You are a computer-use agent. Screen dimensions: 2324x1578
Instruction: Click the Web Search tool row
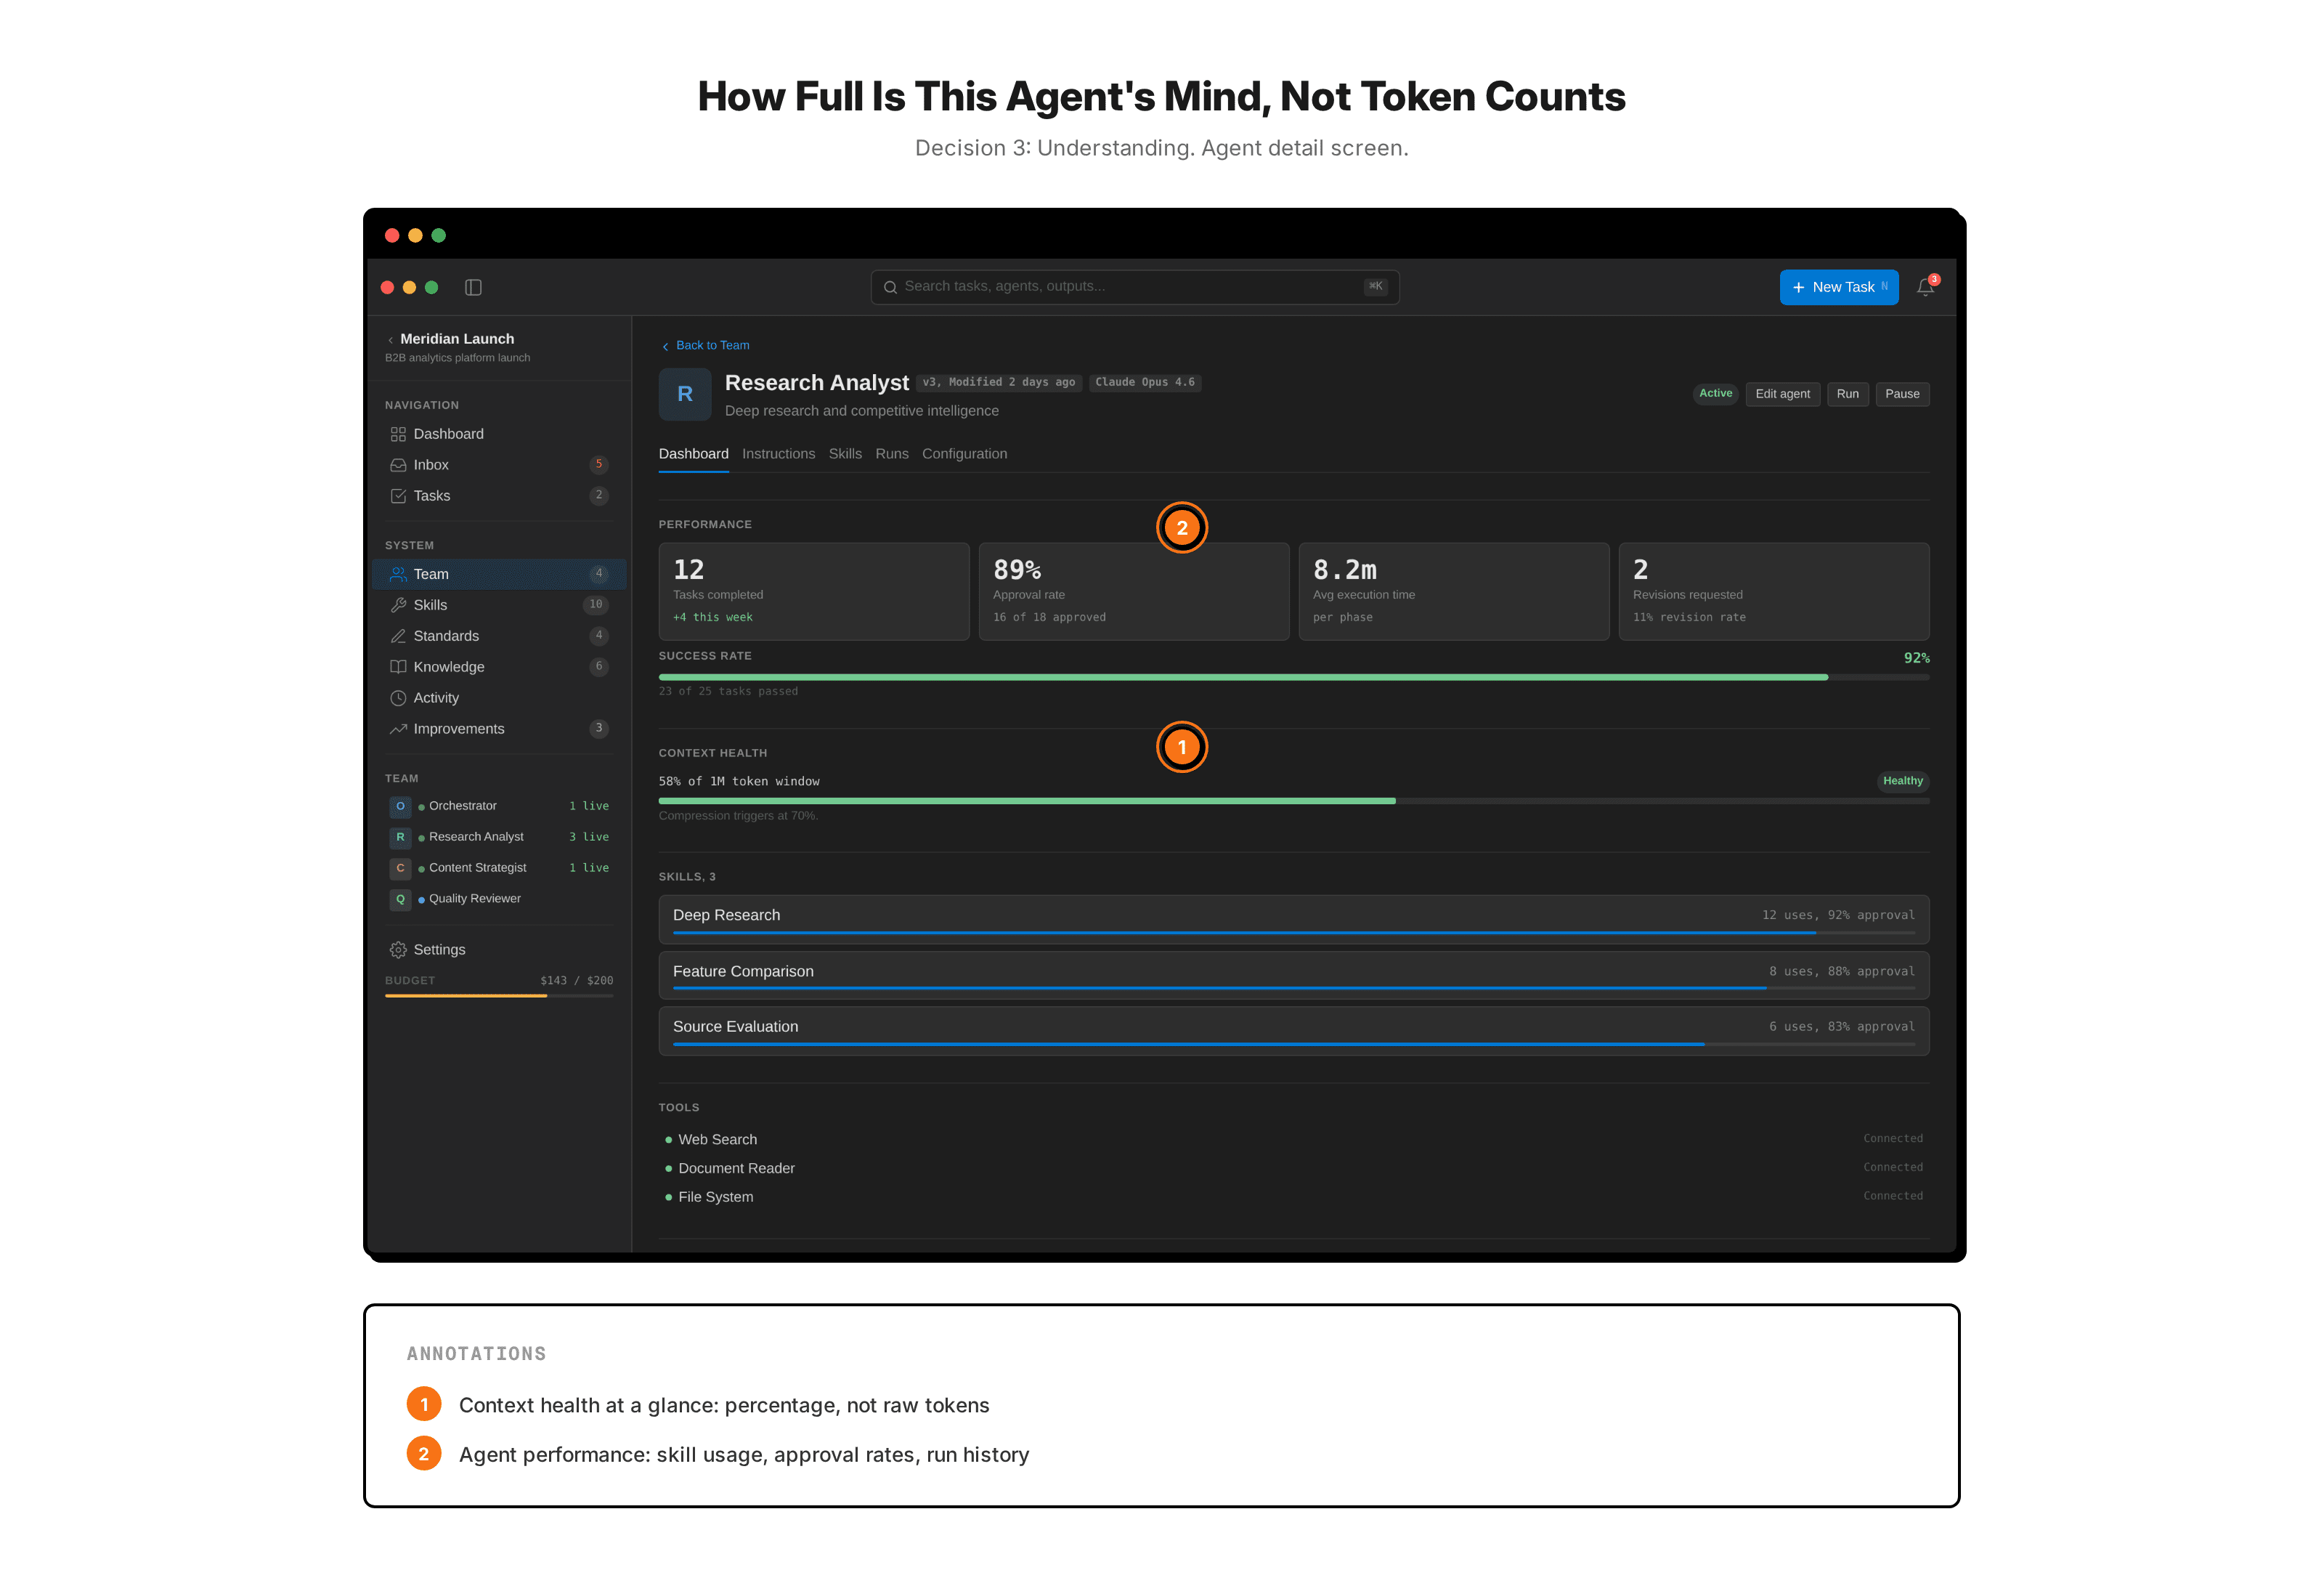point(1293,1138)
